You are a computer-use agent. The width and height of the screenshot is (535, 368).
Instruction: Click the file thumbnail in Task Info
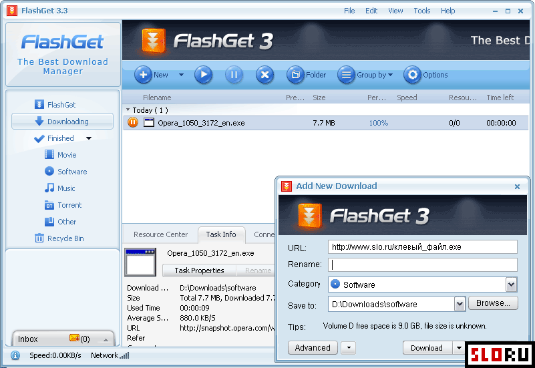click(x=140, y=262)
